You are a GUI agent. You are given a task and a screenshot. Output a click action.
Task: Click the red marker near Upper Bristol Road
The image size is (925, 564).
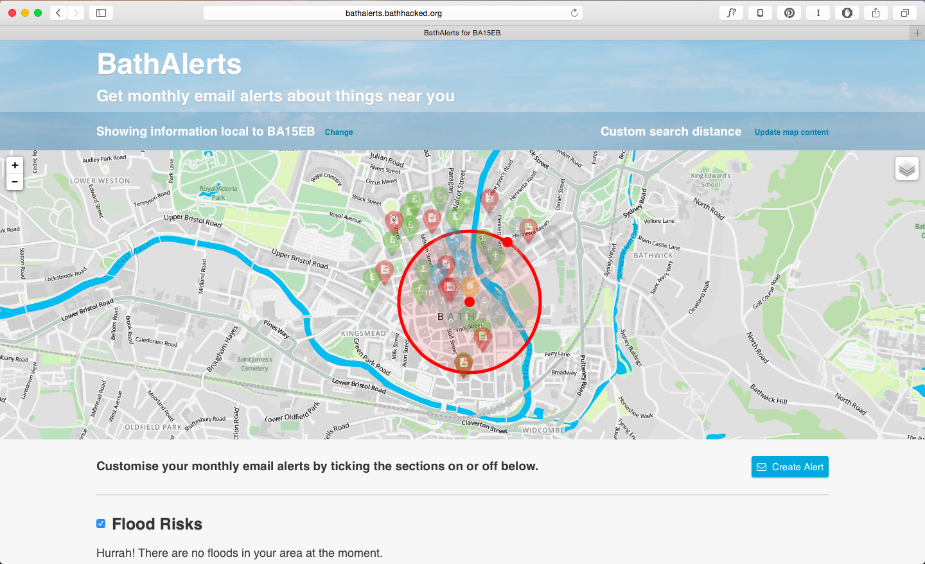coord(384,270)
